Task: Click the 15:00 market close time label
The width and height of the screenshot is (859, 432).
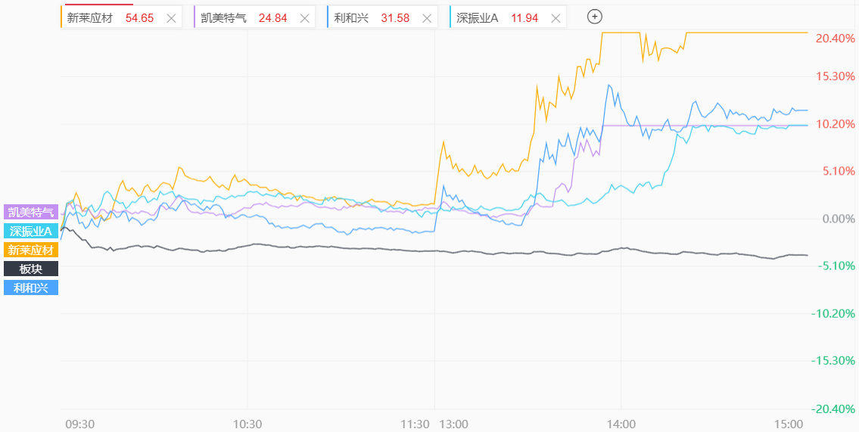Action: coord(789,424)
